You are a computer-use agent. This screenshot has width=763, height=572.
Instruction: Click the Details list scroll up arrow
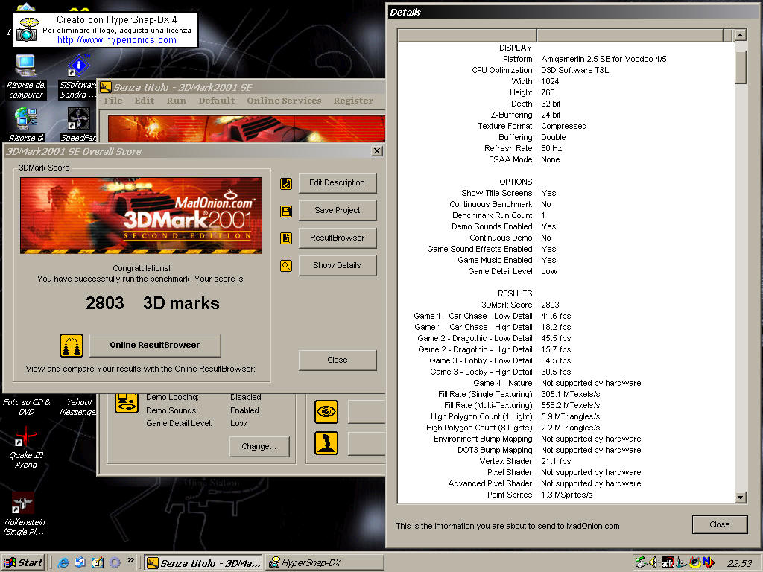740,35
